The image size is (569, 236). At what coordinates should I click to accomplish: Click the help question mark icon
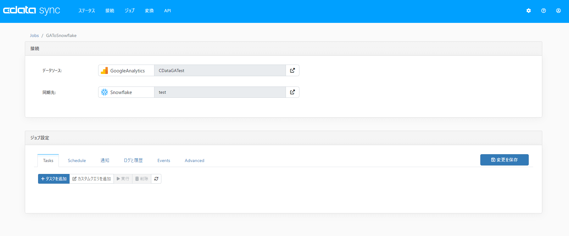[x=544, y=11]
